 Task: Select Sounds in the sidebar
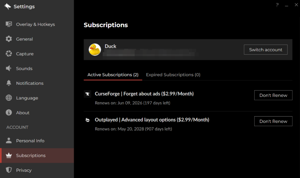click(x=37, y=68)
